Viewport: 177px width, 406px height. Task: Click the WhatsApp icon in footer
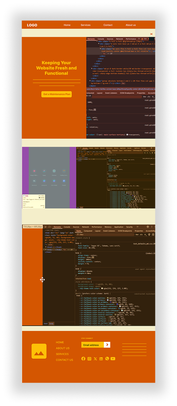point(107,359)
